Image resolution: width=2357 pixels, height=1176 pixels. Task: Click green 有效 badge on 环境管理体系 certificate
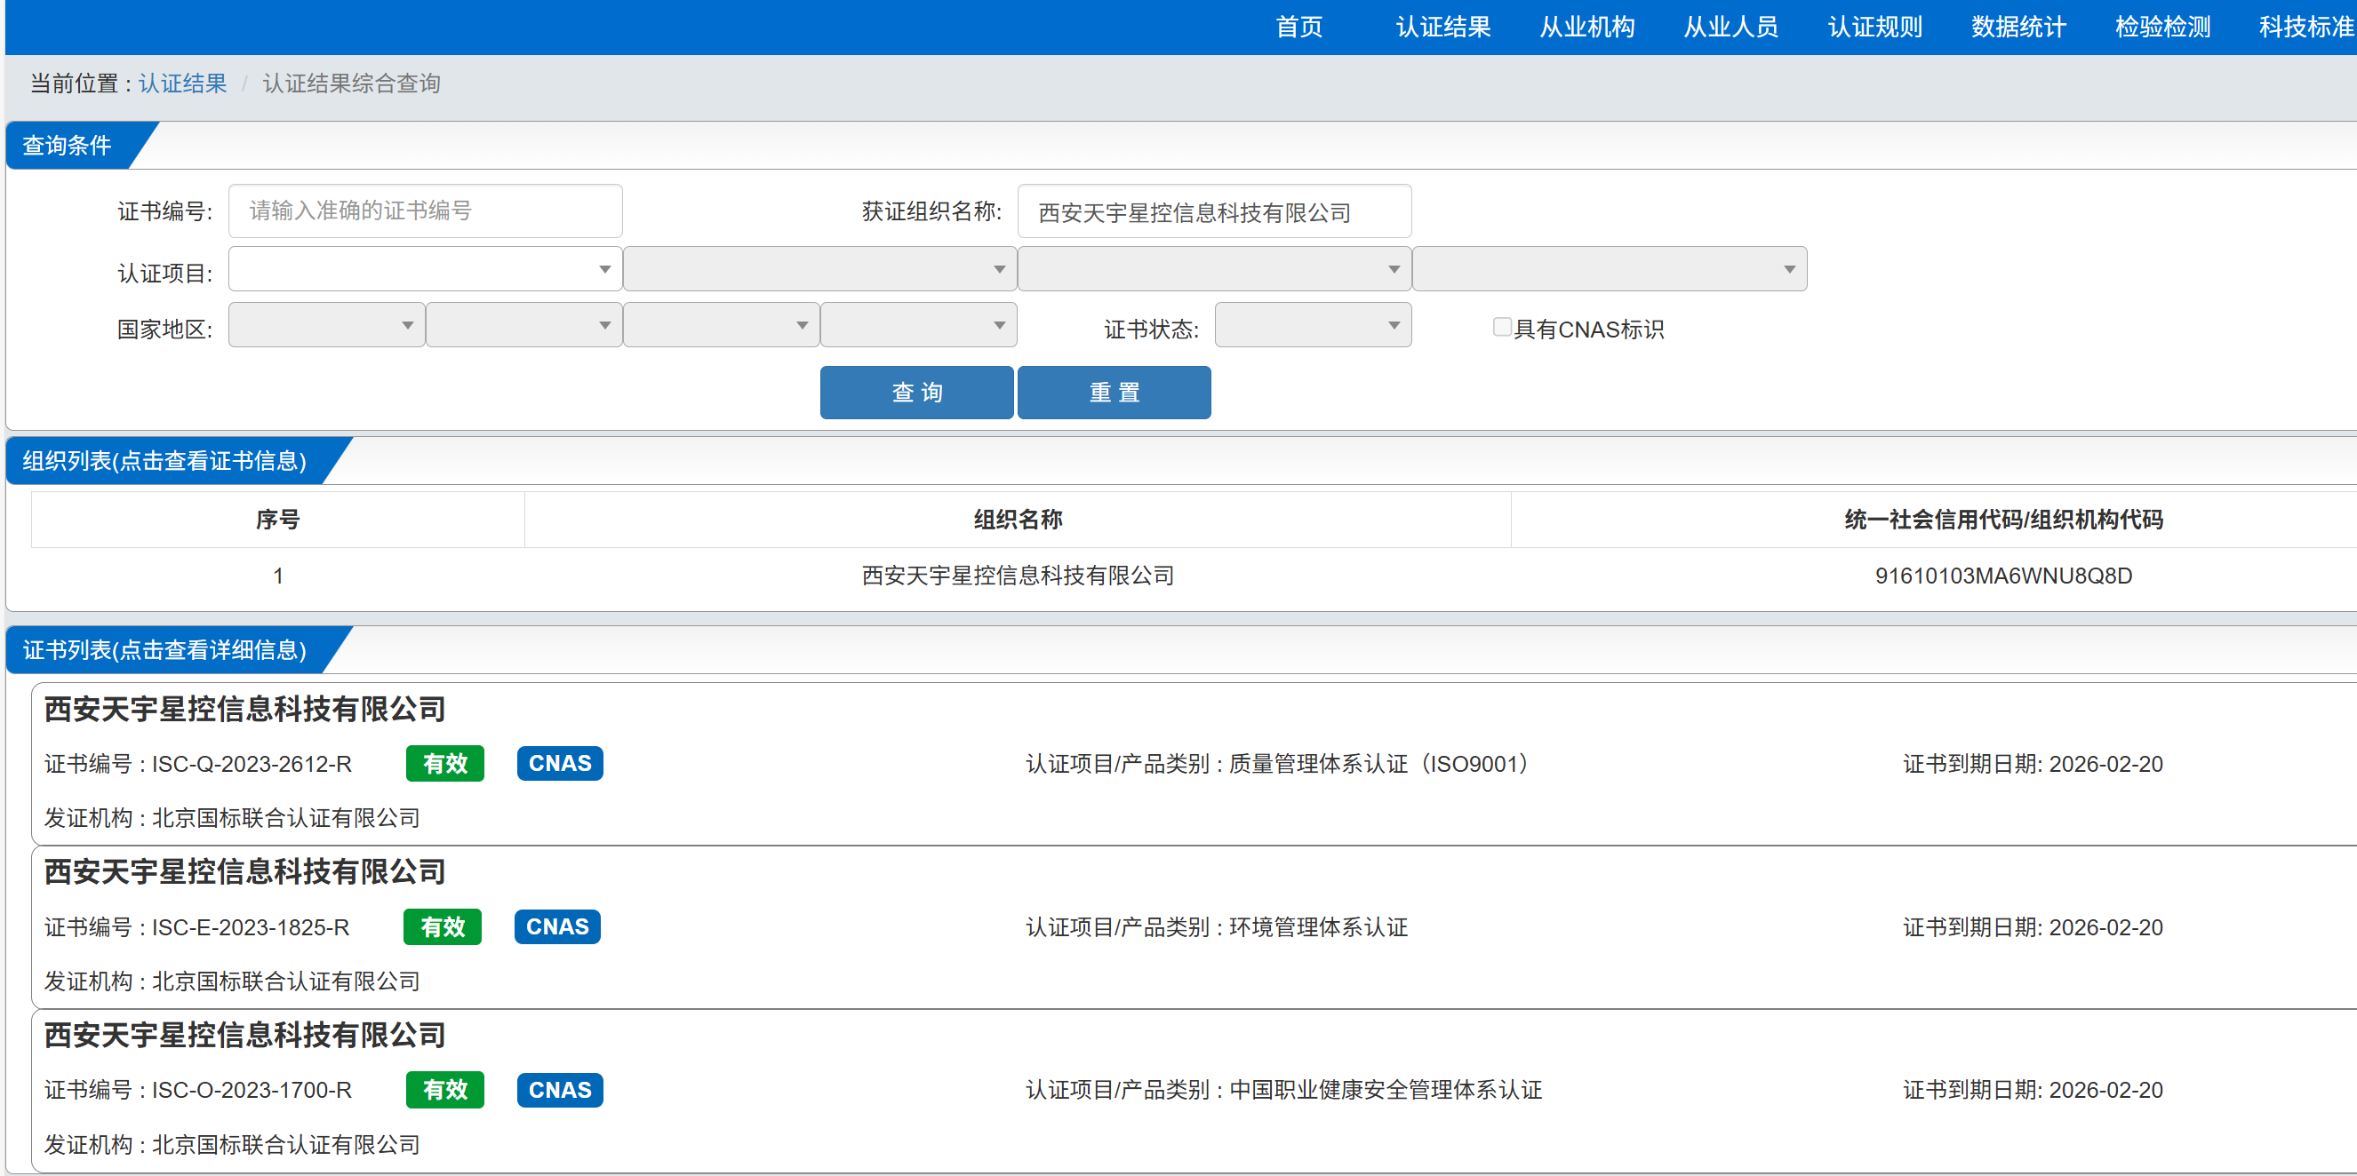coord(442,926)
